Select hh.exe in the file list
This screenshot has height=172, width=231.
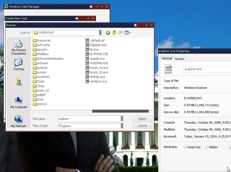point(92,49)
